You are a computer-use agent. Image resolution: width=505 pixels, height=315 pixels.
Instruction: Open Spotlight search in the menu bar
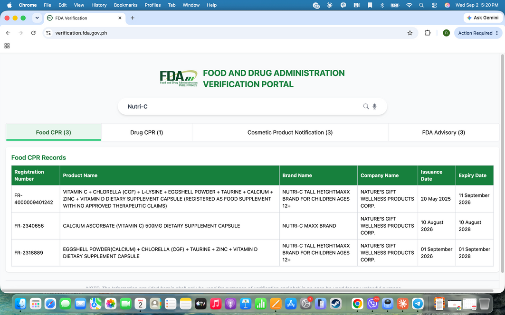(421, 5)
